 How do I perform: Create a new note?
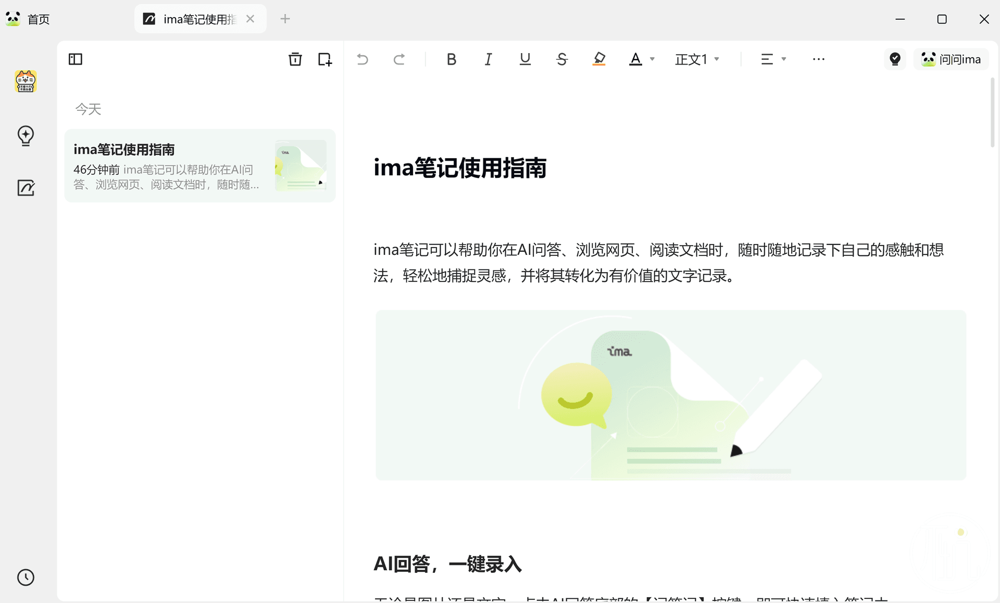coord(325,59)
